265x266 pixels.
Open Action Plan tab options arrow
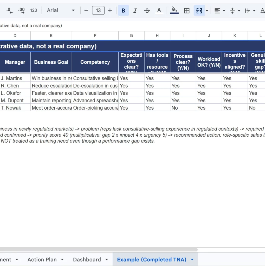[62, 260]
